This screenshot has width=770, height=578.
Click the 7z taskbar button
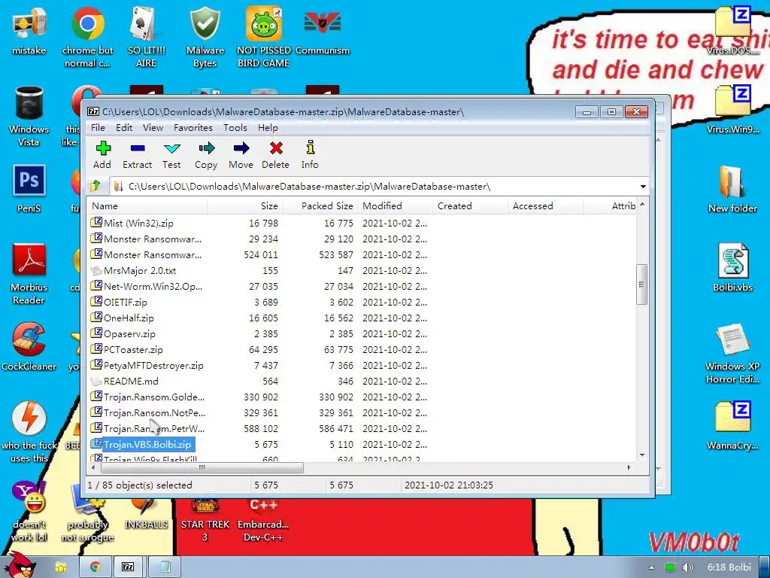(128, 567)
